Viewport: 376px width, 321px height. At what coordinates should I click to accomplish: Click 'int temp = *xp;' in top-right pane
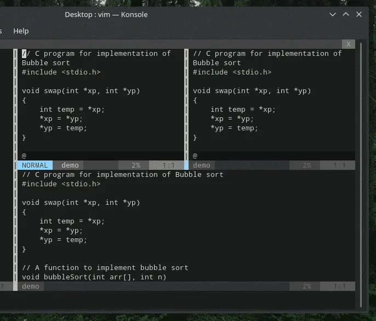pos(243,110)
